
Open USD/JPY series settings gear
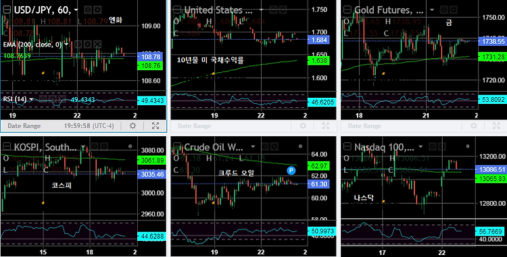97,10
